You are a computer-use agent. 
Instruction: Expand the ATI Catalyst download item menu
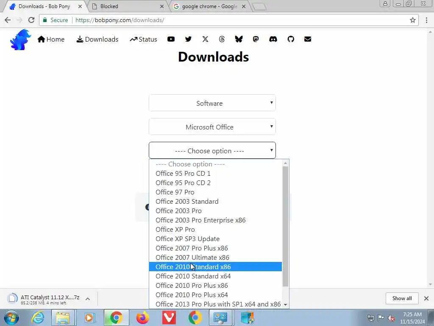click(x=88, y=299)
